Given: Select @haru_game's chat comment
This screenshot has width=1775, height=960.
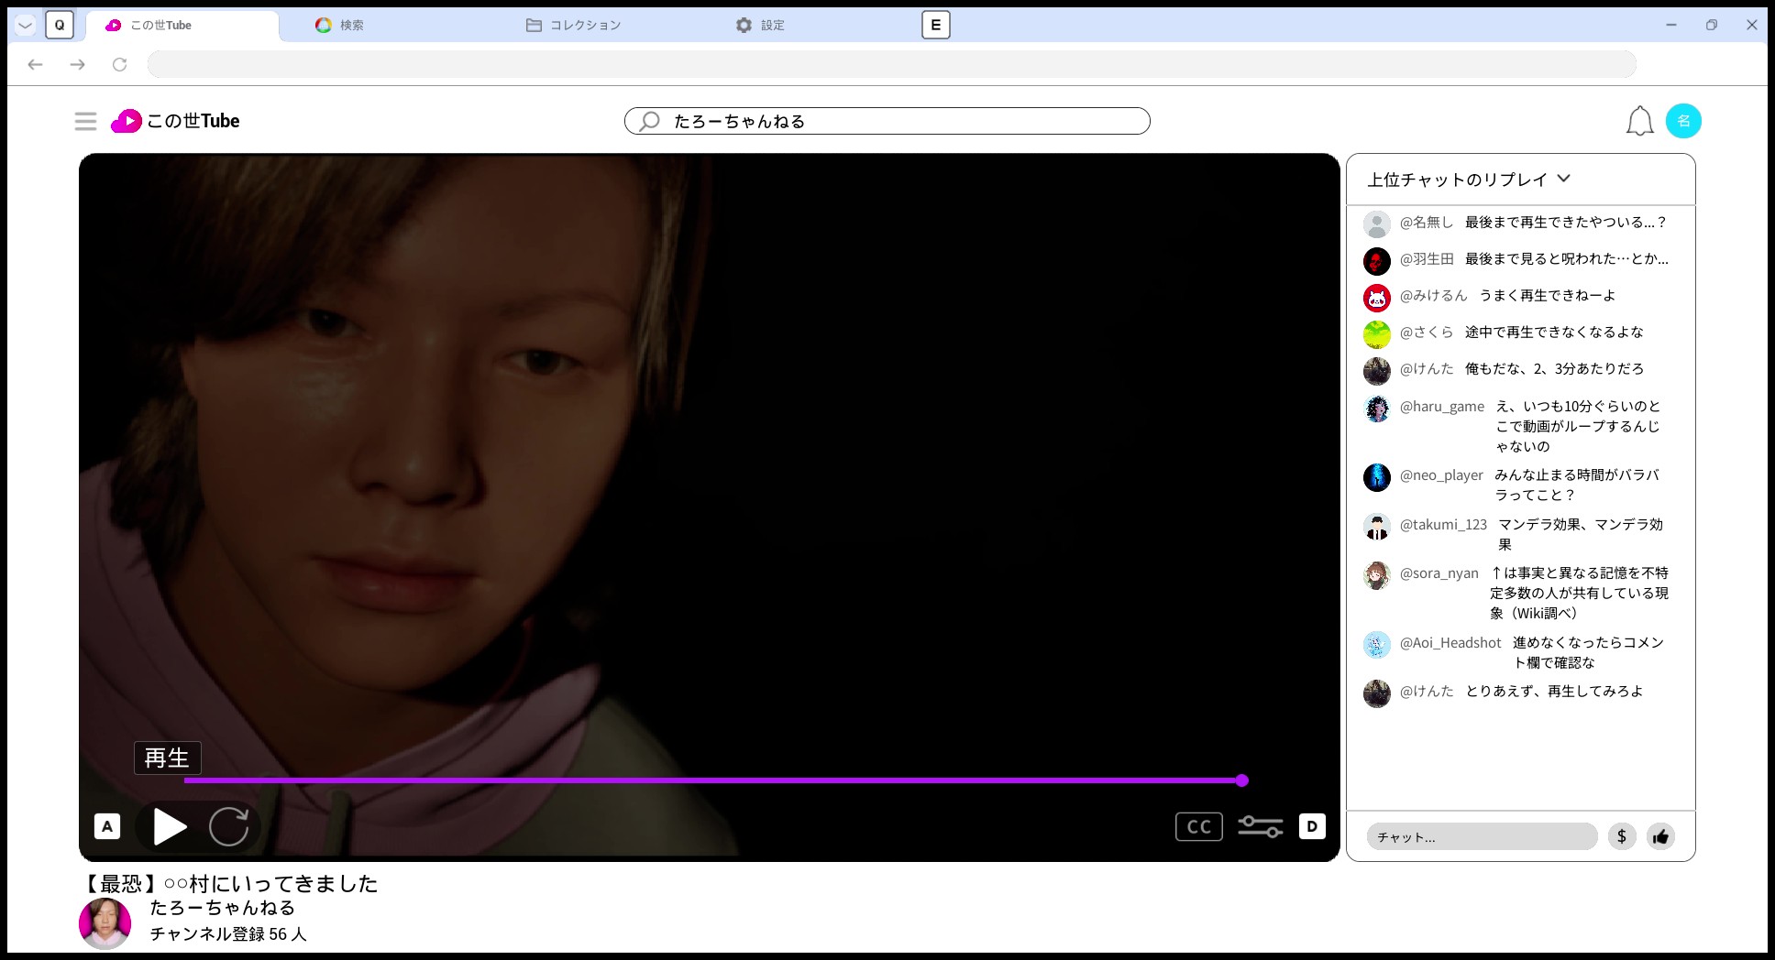Looking at the screenshot, I should pos(1577,426).
